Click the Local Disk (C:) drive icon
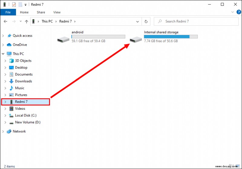Screen dimensions: 242x169 click(x=11, y=115)
